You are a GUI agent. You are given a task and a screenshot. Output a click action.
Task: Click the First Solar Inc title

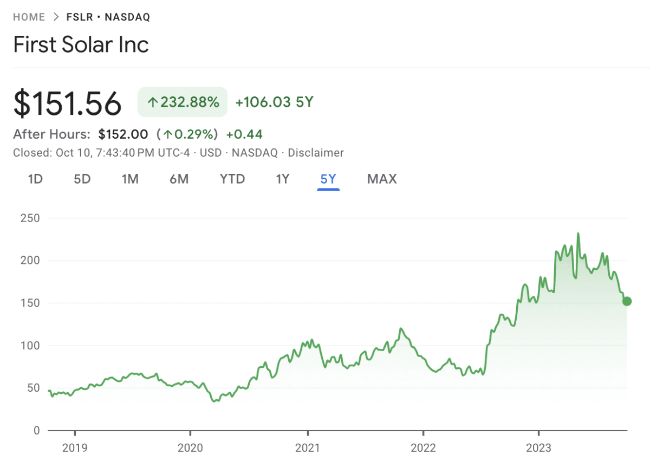click(x=81, y=44)
